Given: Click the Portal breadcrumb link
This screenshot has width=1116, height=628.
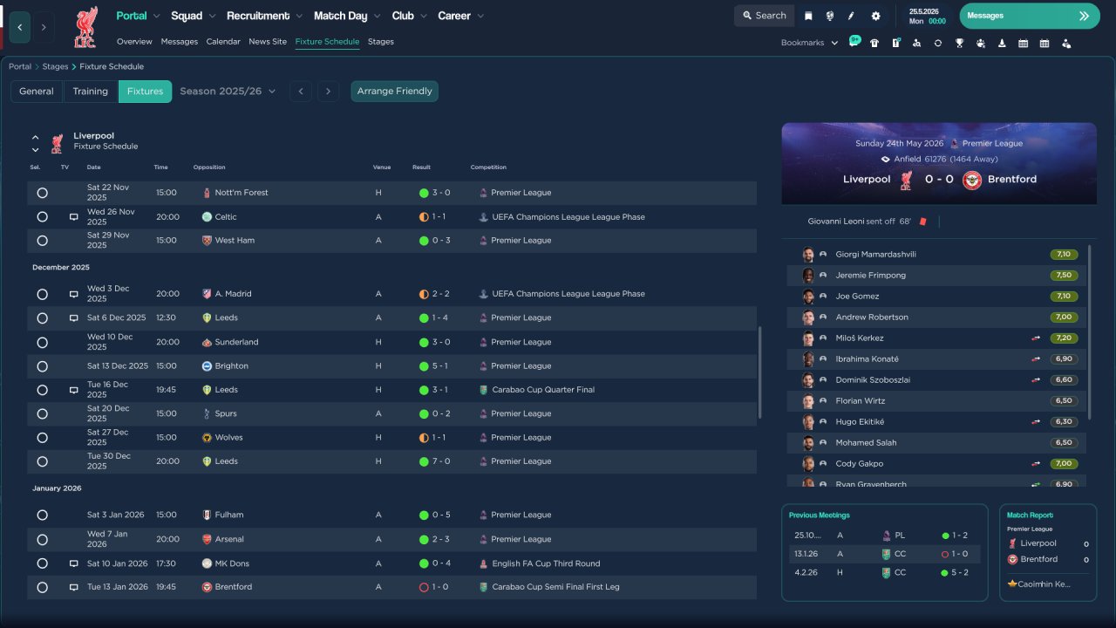Looking at the screenshot, I should coord(20,66).
